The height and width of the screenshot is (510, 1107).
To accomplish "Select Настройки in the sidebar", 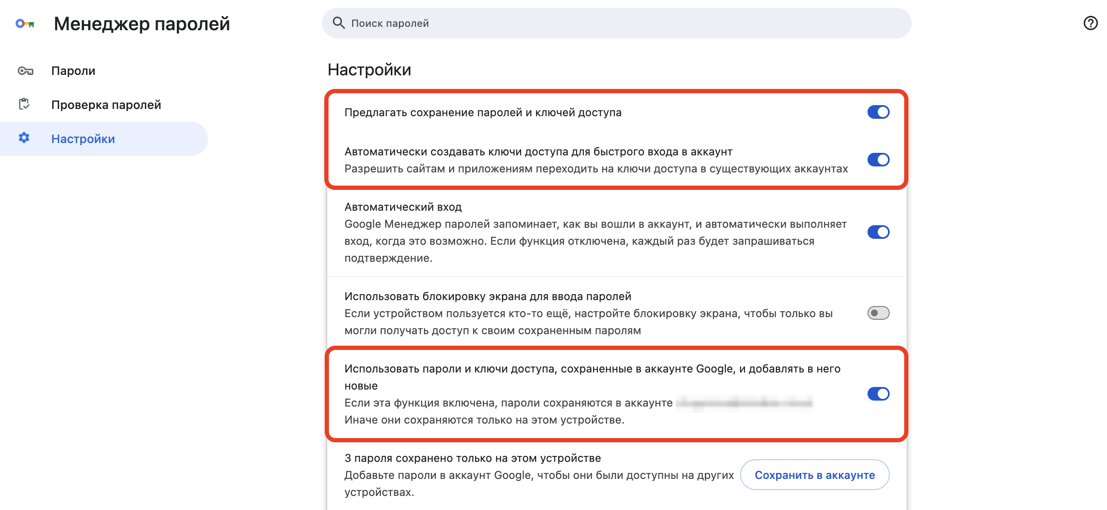I will [83, 138].
